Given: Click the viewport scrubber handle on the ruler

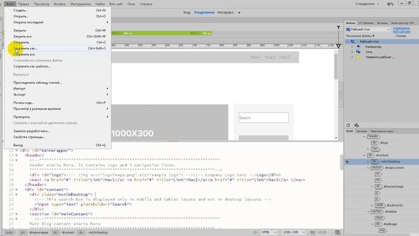Looking at the screenshot, I should pyautogui.click(x=338, y=46).
